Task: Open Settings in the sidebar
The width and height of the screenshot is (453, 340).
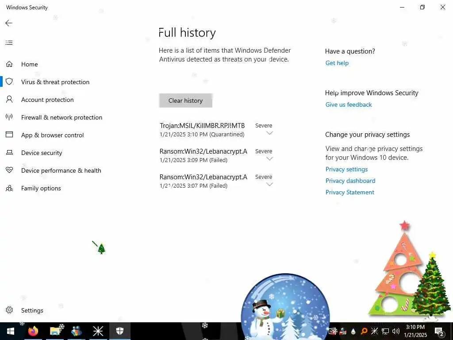Action: pyautogui.click(x=32, y=310)
